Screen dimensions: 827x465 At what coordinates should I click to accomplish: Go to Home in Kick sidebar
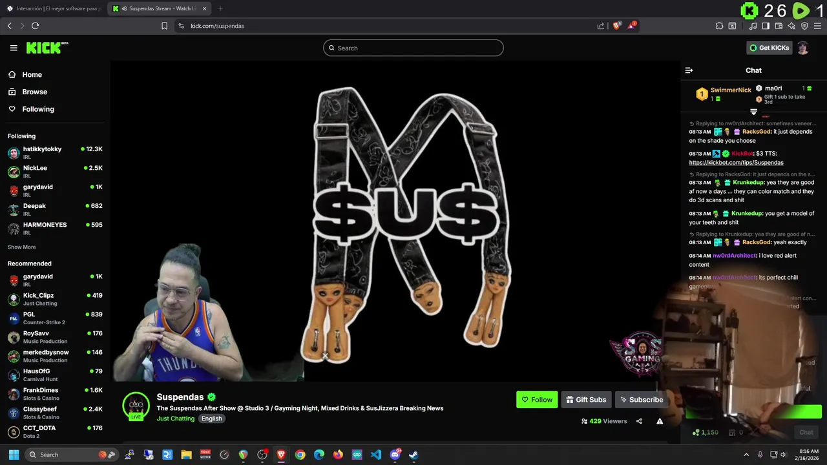point(32,74)
